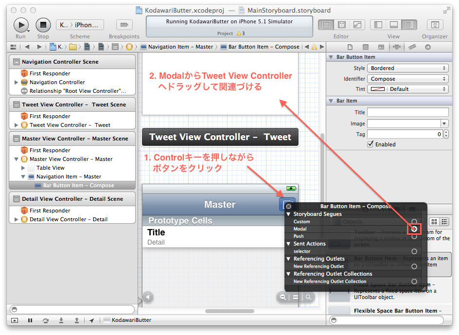Screen dimensions: 459x335
Task: Collapse the Master View Controller – Master item
Action: [x=16, y=159]
